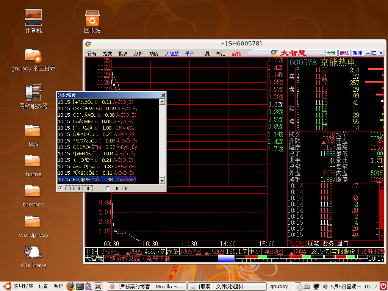Open the 功能 menu
The image size is (388, 291).
click(x=154, y=53)
